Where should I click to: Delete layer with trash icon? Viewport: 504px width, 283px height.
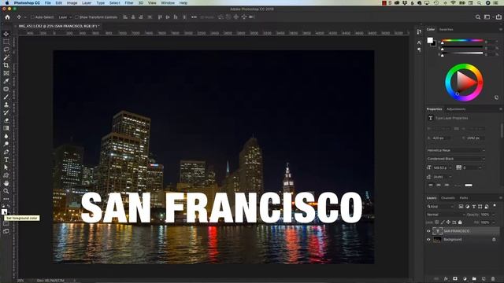click(493, 278)
